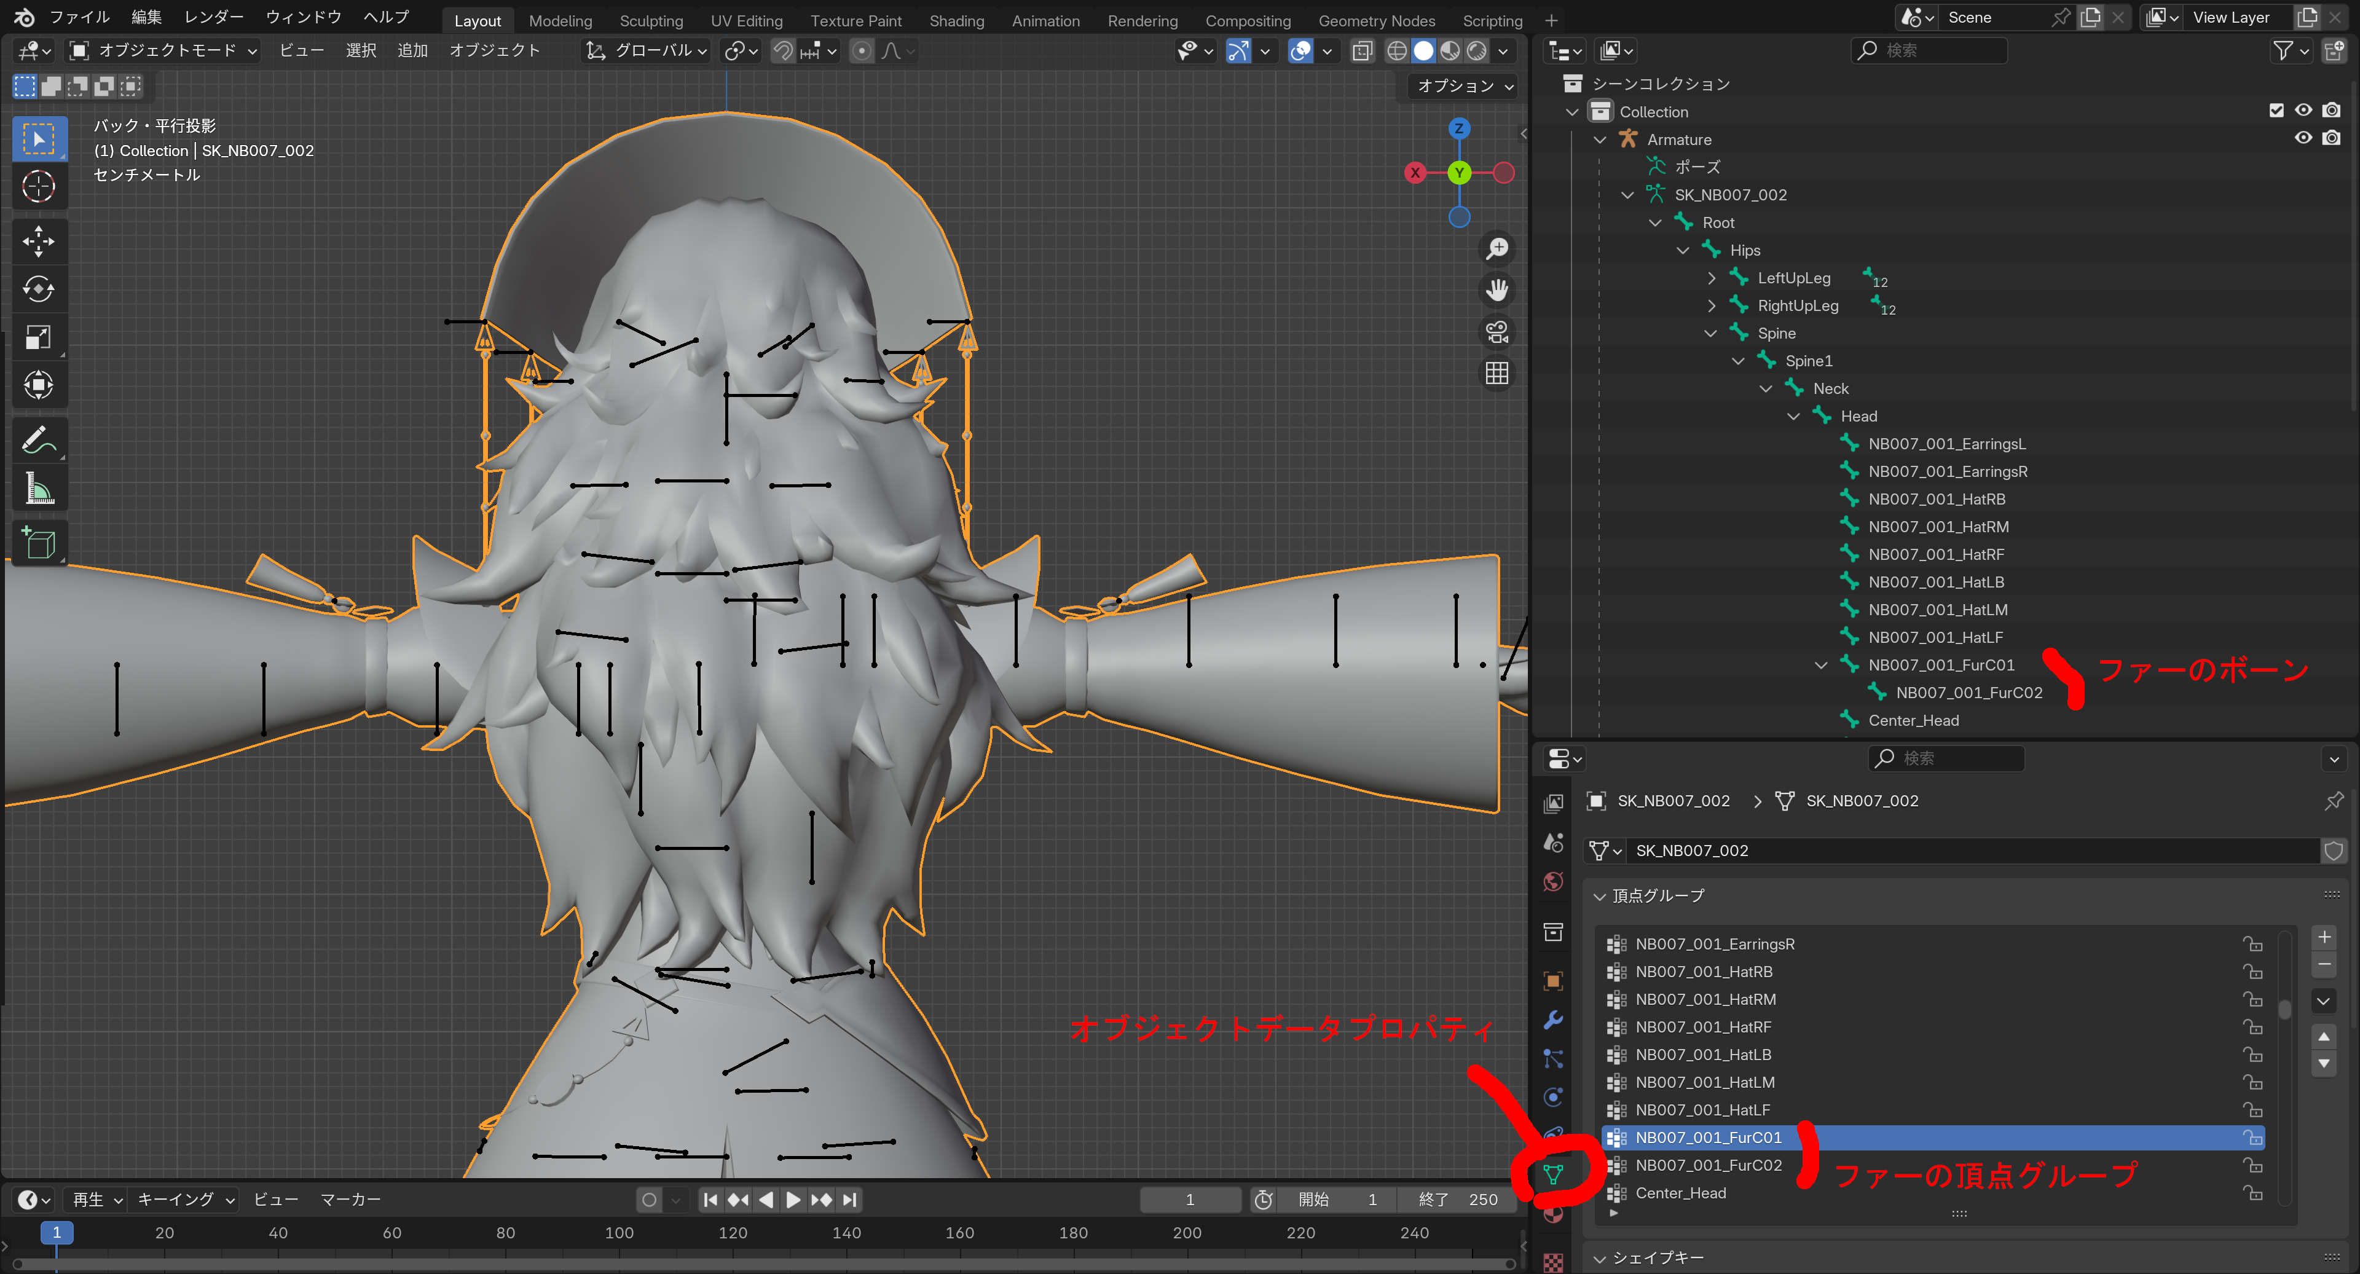Select the Rotate tool icon

(39, 289)
